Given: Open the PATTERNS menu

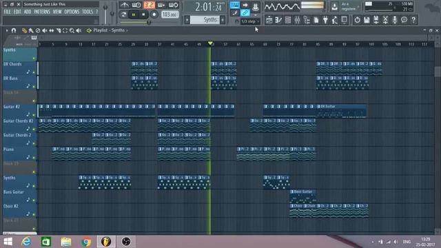Looking at the screenshot, I should point(42,12).
